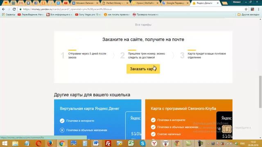
Task: Launch Firefox from the taskbar
Action: pos(50,143)
